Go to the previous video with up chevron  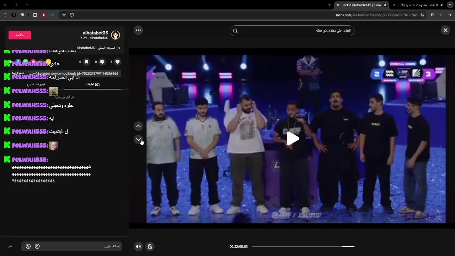click(x=138, y=126)
